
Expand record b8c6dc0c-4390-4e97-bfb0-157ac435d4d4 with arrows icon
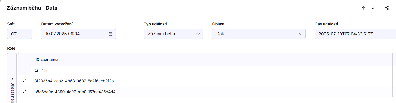[25, 92]
